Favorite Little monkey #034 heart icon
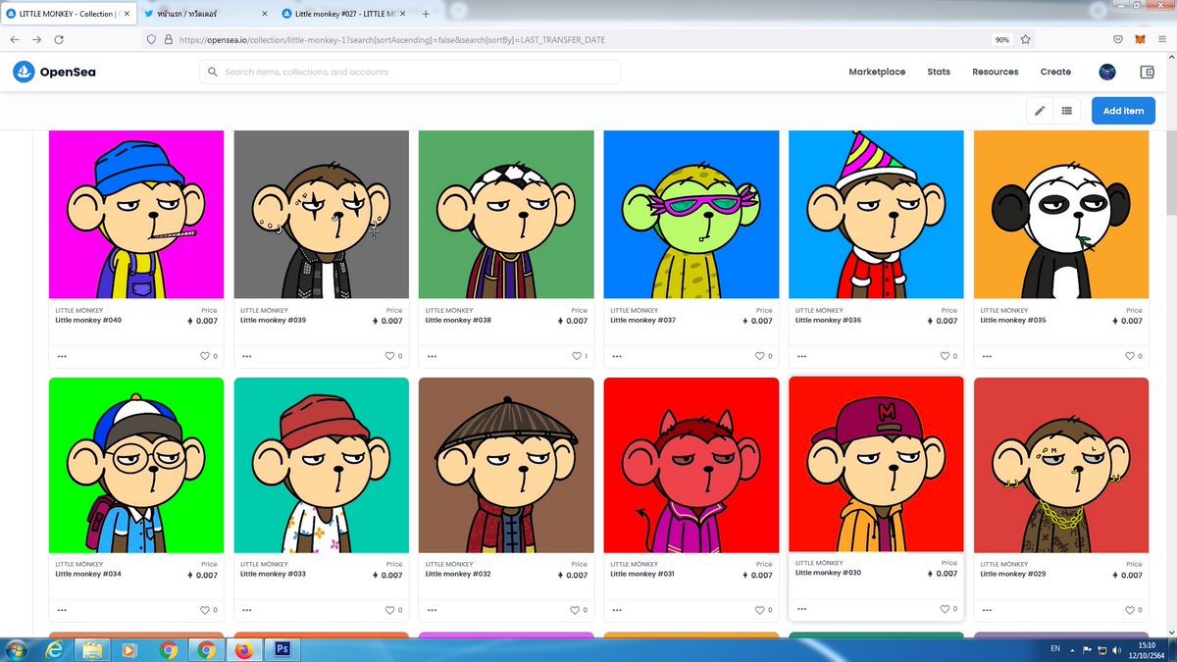The height and width of the screenshot is (662, 1177). coord(205,610)
